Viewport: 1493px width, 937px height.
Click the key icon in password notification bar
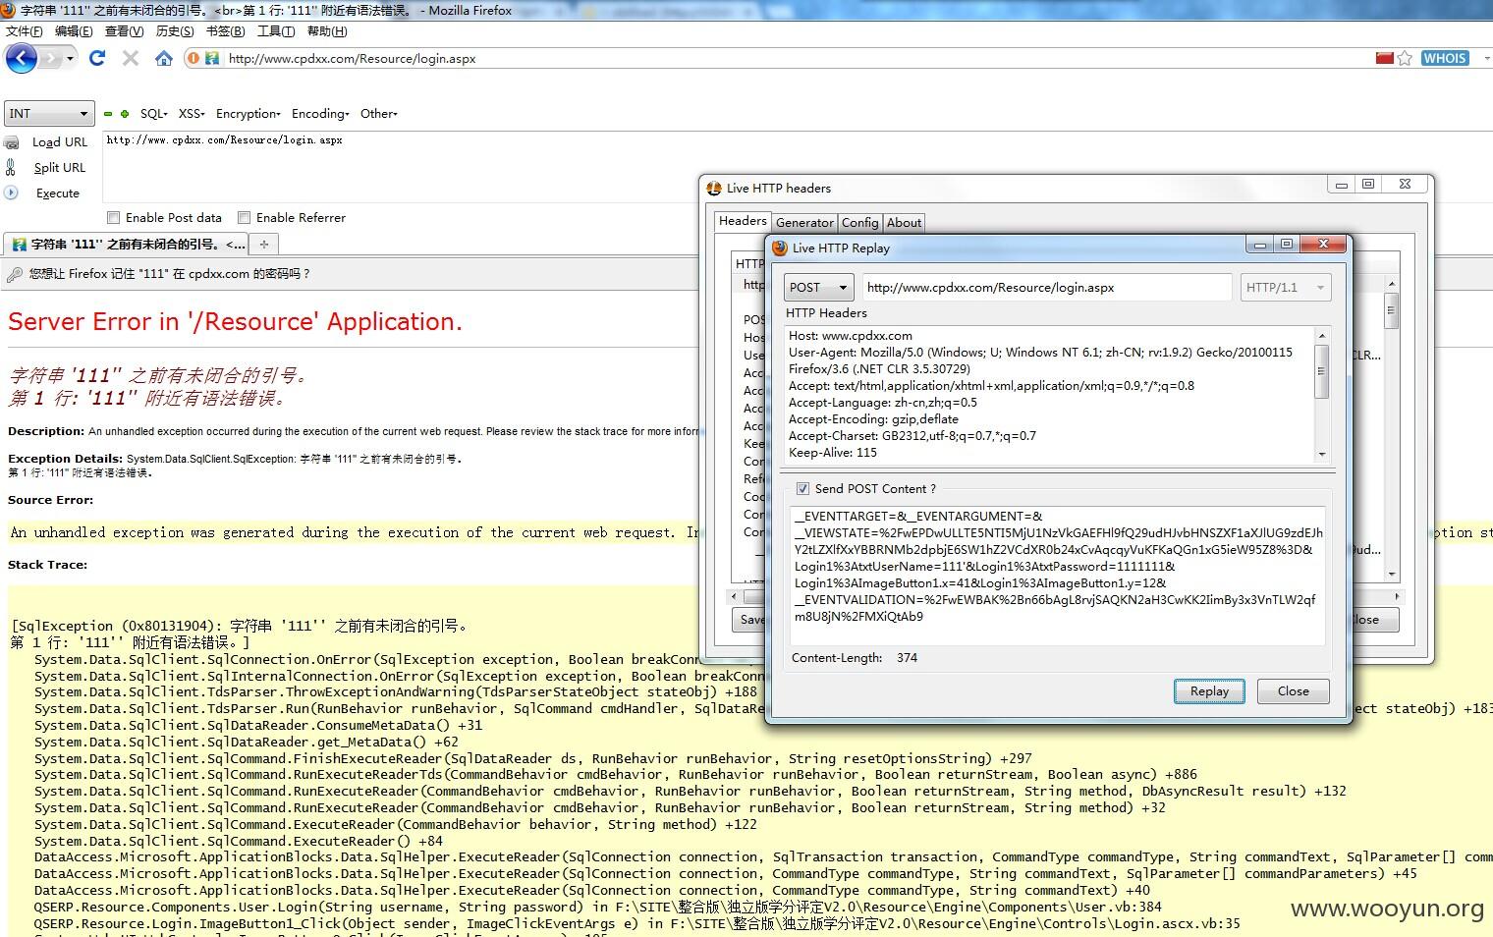click(x=14, y=275)
